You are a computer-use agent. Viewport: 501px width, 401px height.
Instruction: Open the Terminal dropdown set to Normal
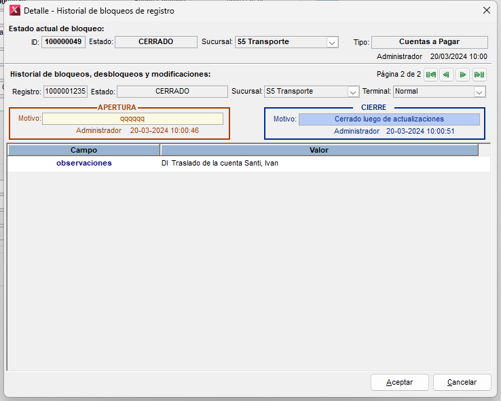[479, 92]
